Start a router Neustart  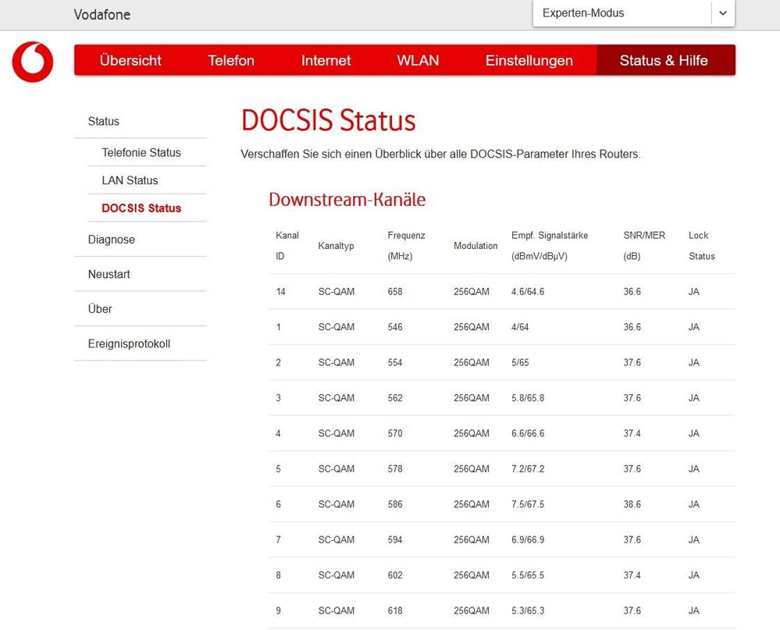(x=109, y=274)
